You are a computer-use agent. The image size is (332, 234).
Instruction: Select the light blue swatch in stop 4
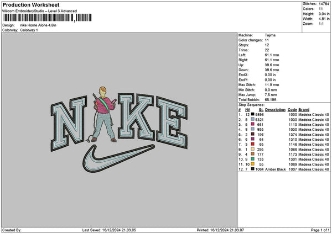click(x=253, y=129)
